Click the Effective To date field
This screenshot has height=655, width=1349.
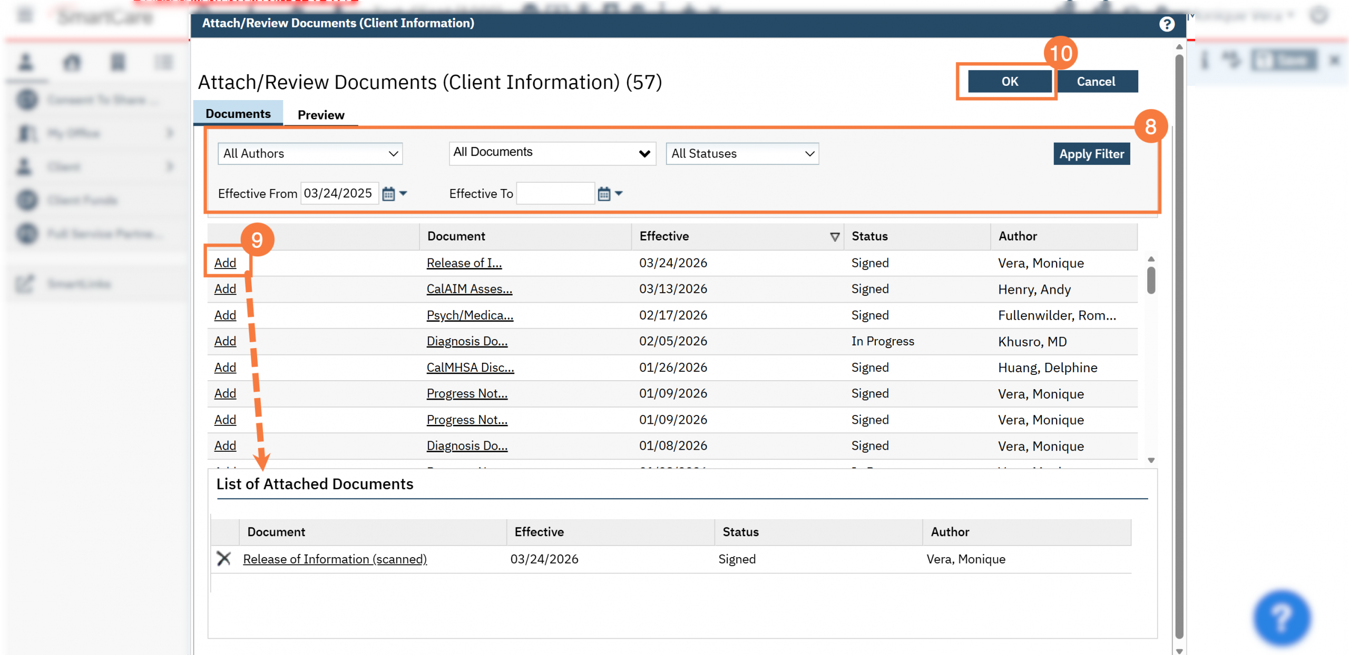(x=555, y=193)
